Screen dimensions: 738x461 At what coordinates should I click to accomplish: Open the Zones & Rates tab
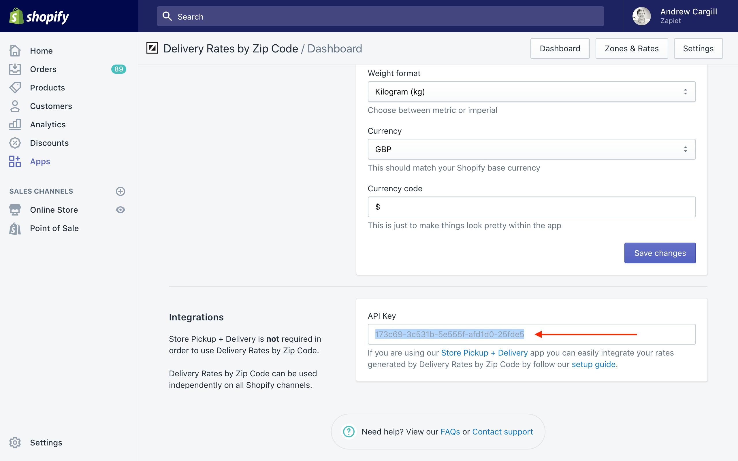click(x=632, y=48)
